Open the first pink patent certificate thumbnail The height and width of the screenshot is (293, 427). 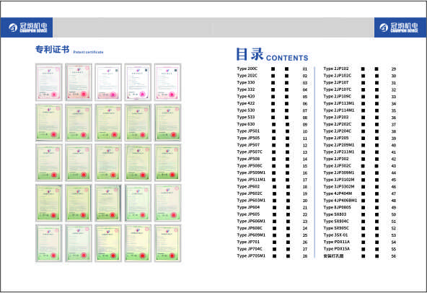click(x=49, y=82)
